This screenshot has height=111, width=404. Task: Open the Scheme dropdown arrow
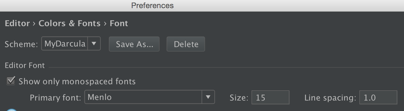tap(94, 44)
